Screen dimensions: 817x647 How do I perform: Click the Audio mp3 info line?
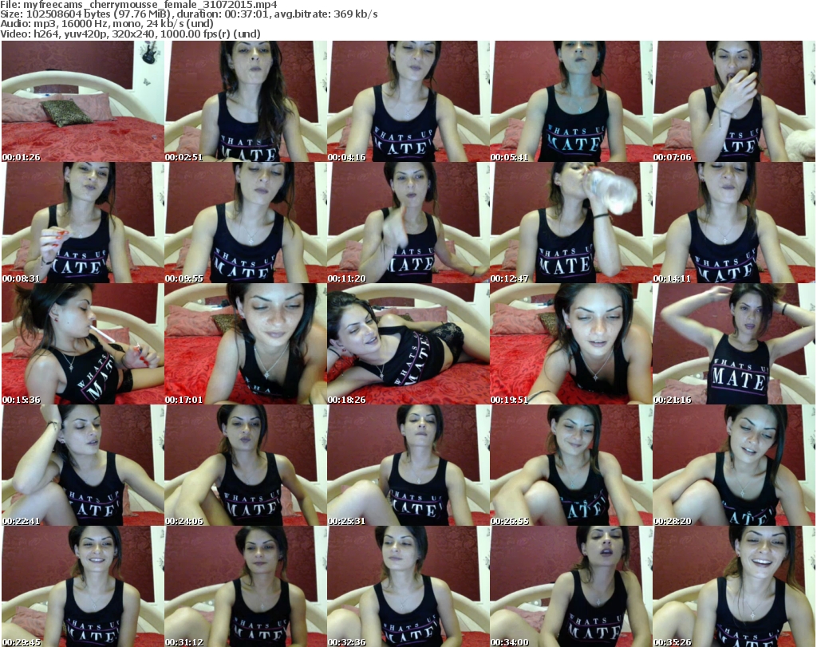(x=107, y=24)
